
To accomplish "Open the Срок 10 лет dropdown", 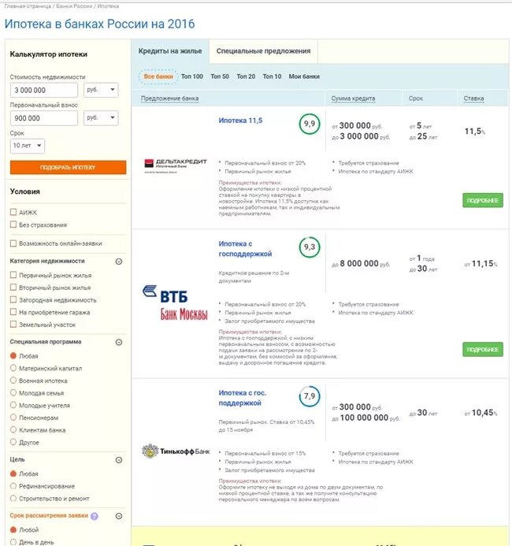I will coord(28,146).
